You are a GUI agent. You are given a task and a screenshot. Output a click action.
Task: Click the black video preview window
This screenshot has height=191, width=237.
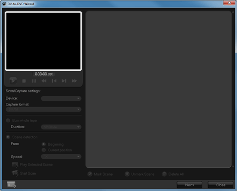(43, 41)
